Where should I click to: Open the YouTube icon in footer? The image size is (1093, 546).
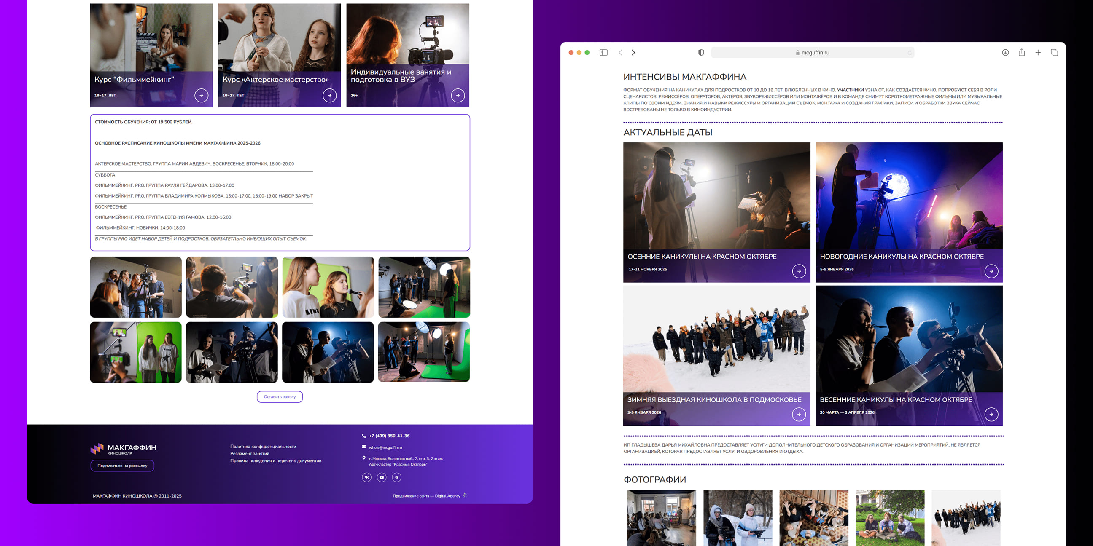382,477
